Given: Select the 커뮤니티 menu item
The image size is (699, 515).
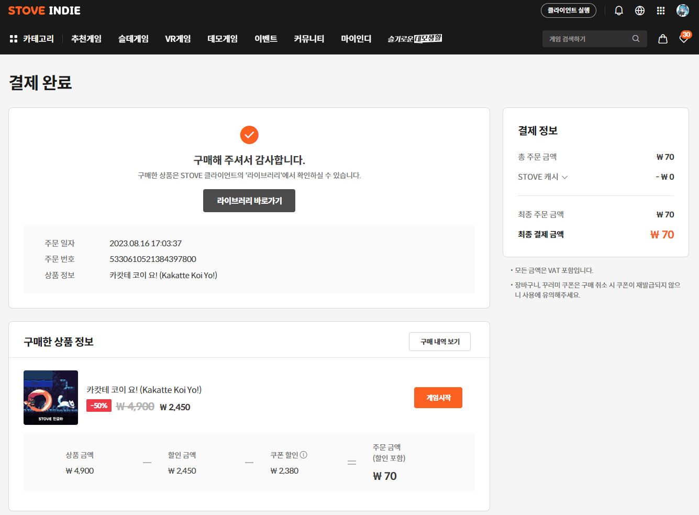Looking at the screenshot, I should click(309, 39).
